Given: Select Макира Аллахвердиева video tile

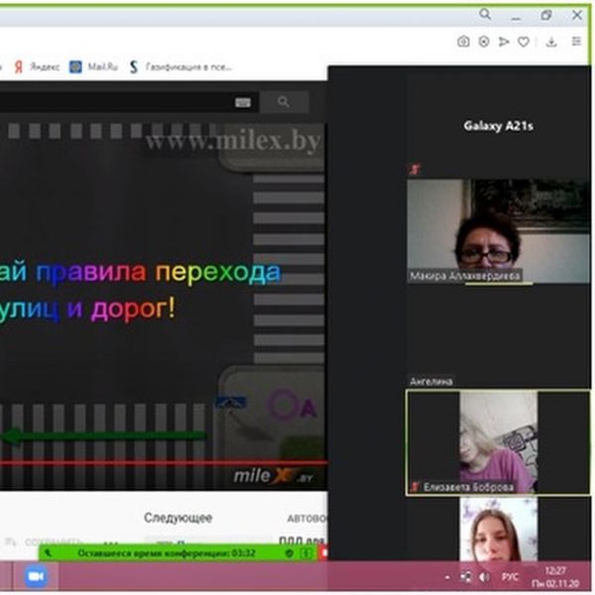Looking at the screenshot, I should pyautogui.click(x=498, y=231).
